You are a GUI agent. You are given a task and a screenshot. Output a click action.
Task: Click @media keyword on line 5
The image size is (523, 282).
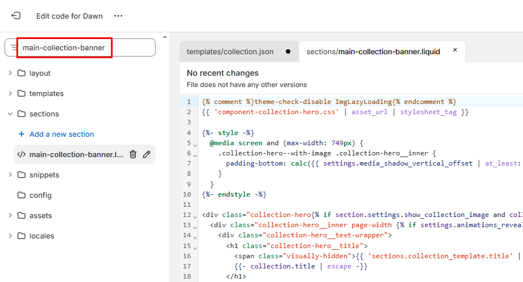pyautogui.click(x=222, y=143)
